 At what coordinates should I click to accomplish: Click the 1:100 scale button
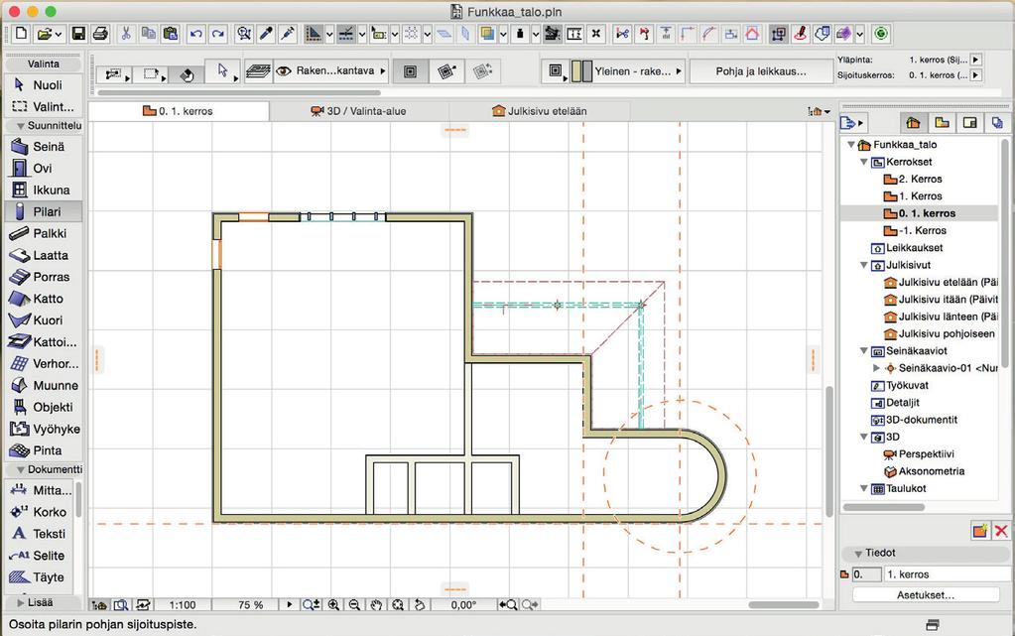183,605
